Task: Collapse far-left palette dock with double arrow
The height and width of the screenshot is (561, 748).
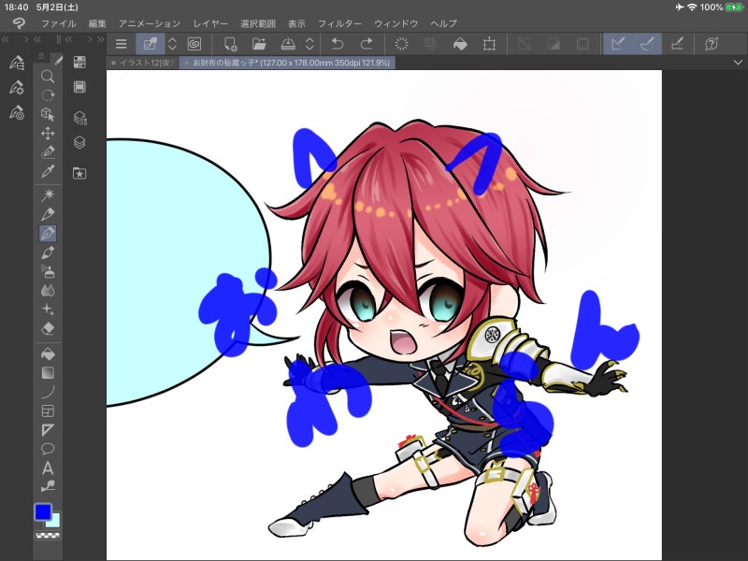Action: (x=7, y=39)
